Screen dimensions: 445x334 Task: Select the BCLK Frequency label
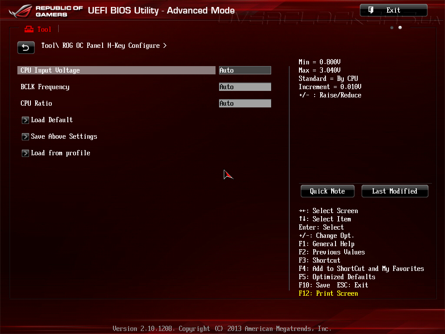45,87
